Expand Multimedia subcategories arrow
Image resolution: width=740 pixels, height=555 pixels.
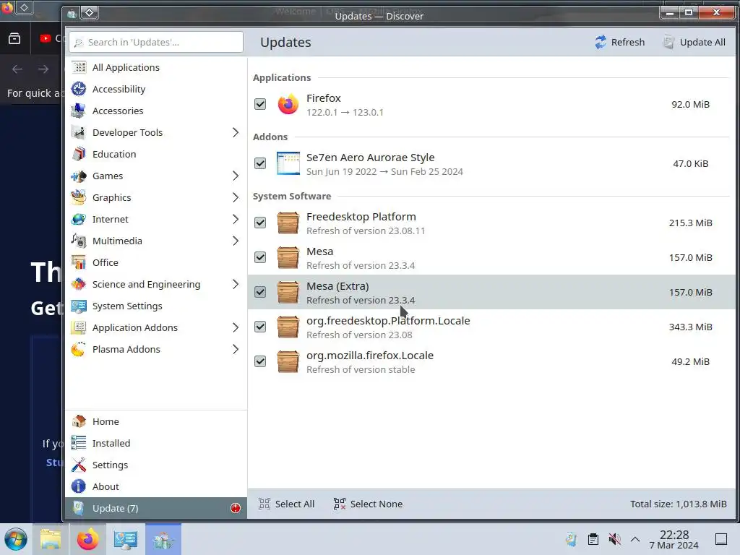236,241
